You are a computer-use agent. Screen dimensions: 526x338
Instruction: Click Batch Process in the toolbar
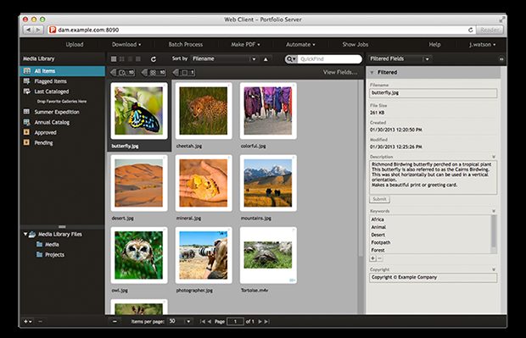coord(186,45)
